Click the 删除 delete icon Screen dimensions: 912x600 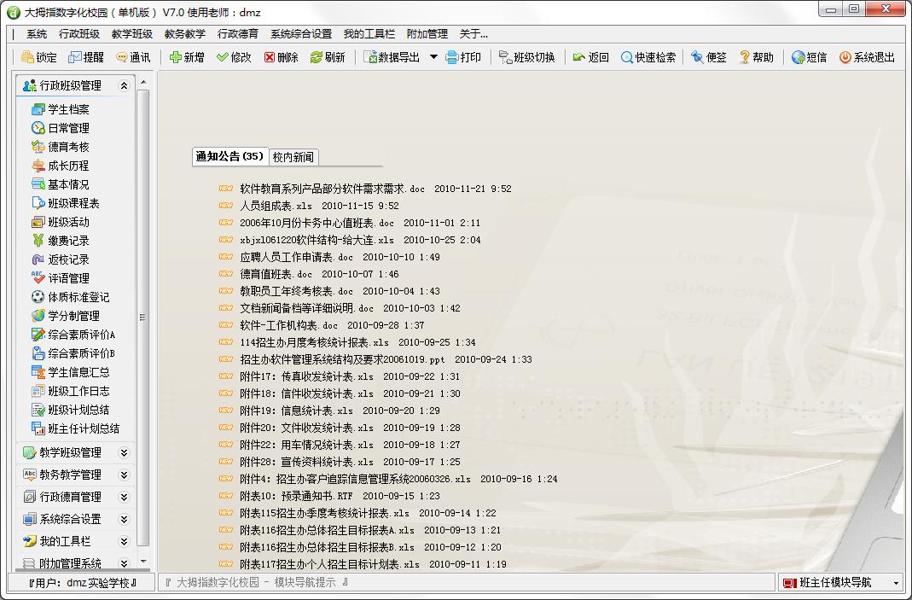tap(270, 57)
